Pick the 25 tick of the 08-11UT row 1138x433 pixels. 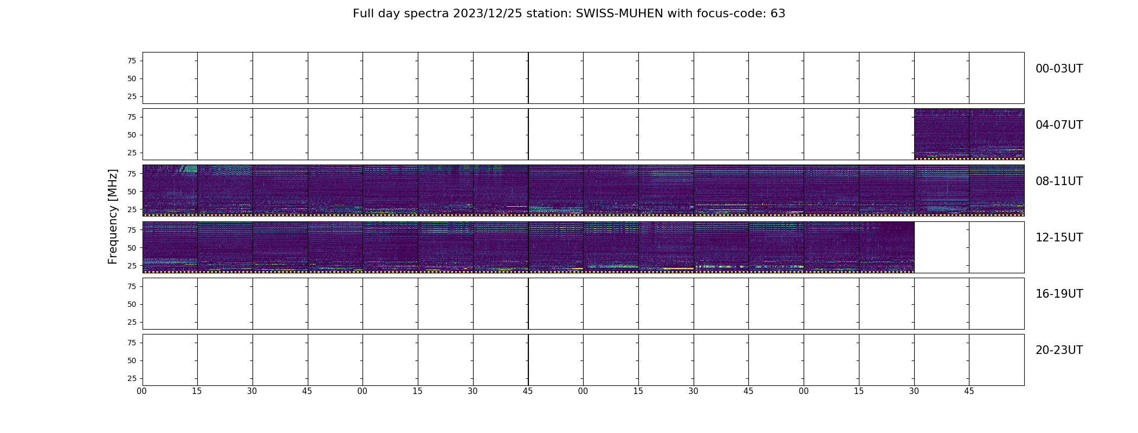click(x=132, y=209)
